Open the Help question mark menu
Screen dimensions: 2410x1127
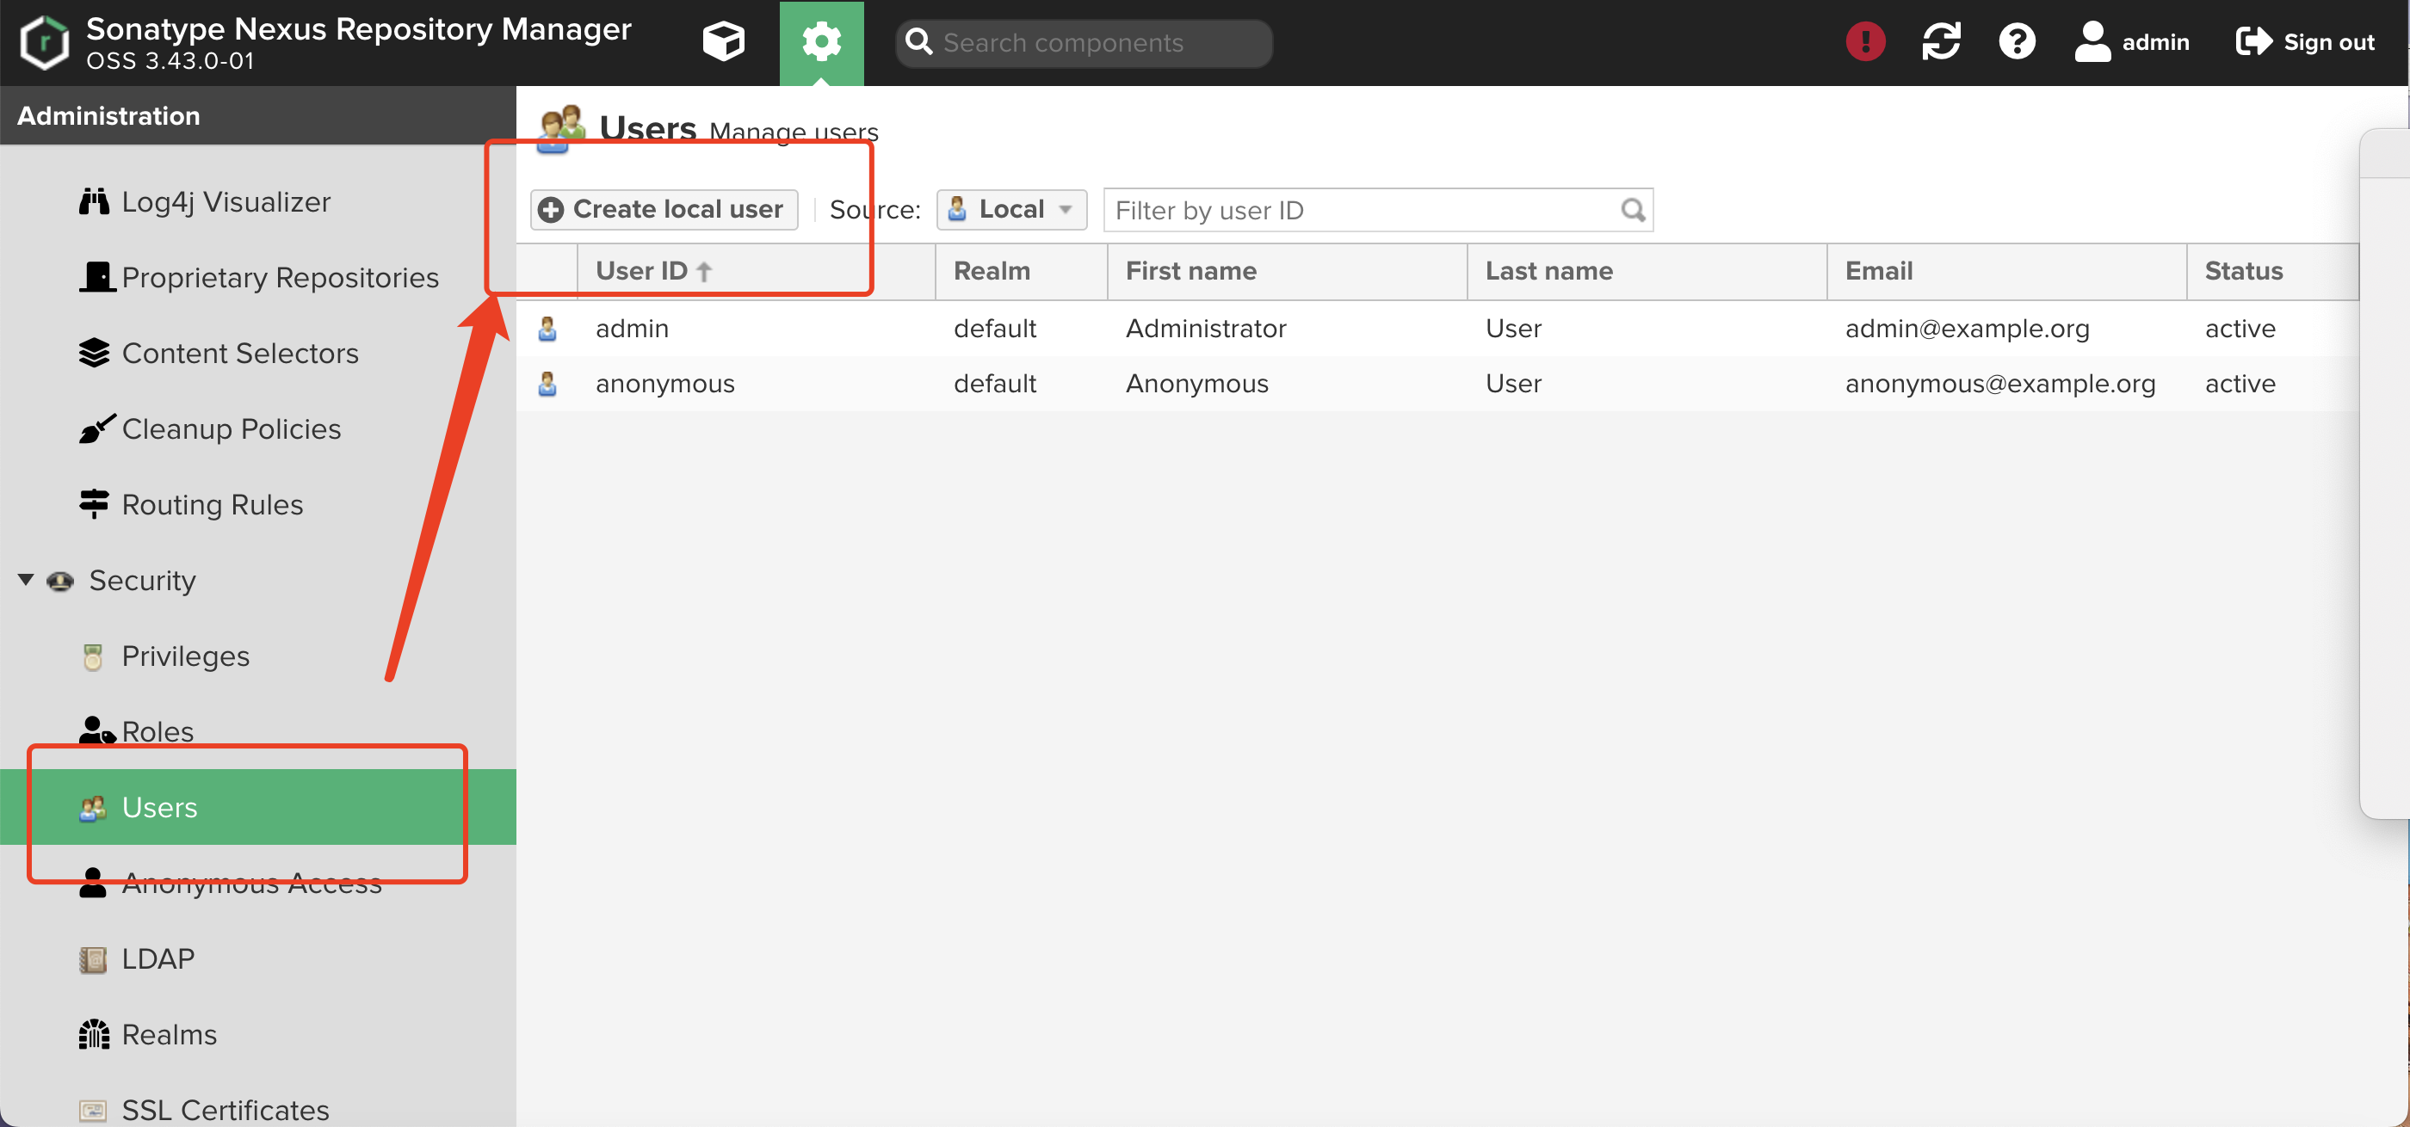point(2016,42)
